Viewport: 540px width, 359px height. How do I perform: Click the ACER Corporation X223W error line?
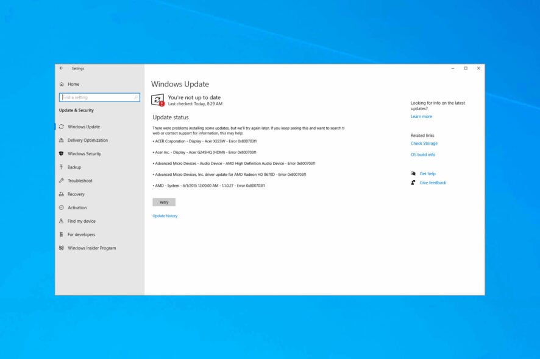(205, 141)
